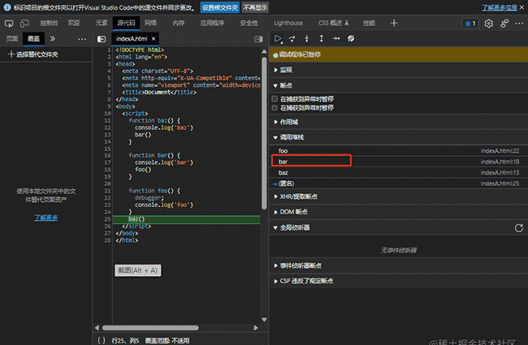Open the 了解更多信息 link in info bar
The height and width of the screenshot is (345, 528).
pyautogui.click(x=500, y=7)
